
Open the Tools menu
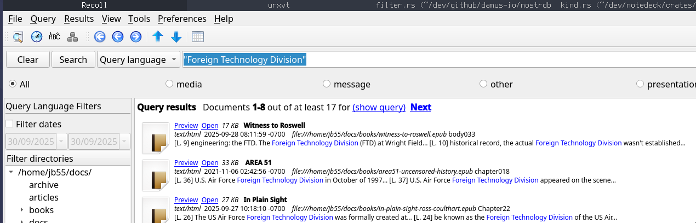139,19
